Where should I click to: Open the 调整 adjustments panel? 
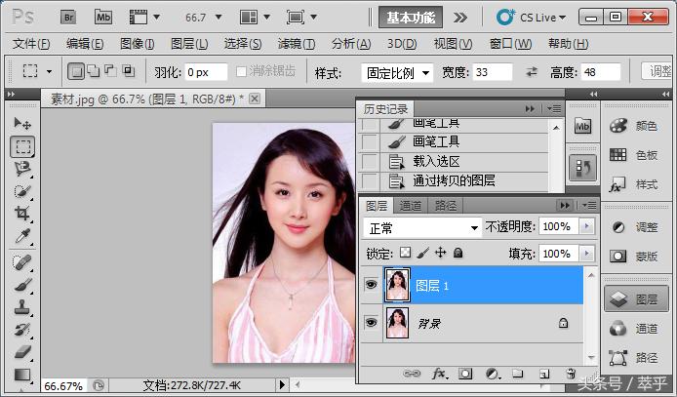coord(634,227)
